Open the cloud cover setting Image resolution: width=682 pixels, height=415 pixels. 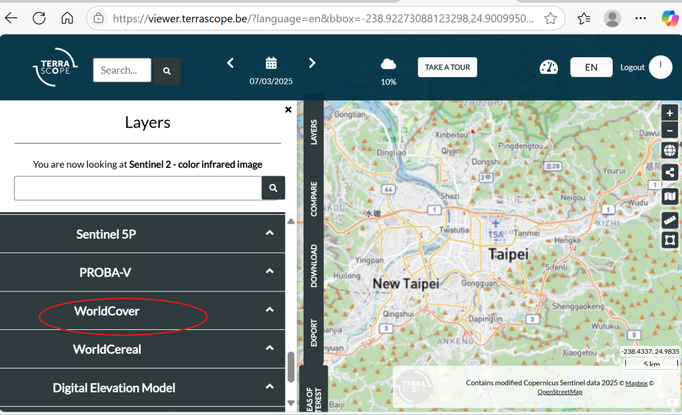pos(388,65)
